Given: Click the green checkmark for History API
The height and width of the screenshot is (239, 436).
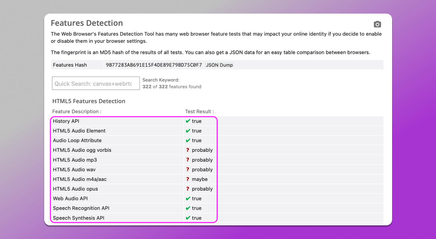Looking at the screenshot, I should click(x=188, y=121).
